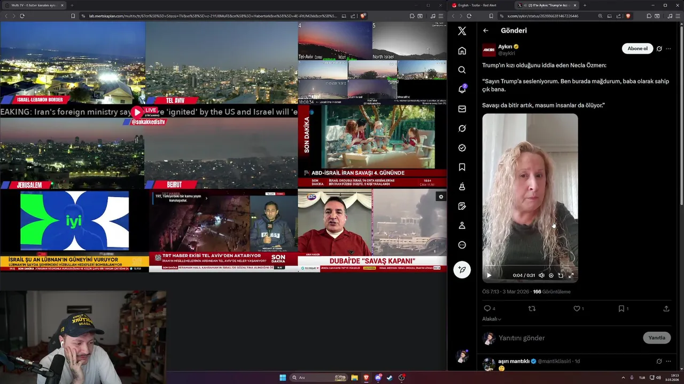Screen dimensions: 684x384
Task: Open Profile icon in X sidebar
Action: coord(462,226)
